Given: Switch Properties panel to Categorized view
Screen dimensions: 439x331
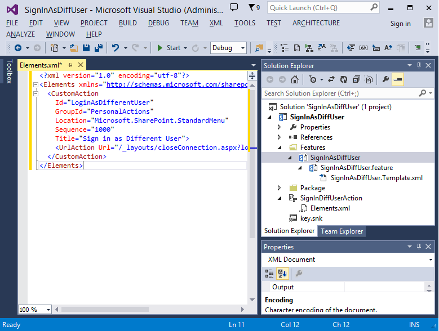Looking at the screenshot, I should coord(269,274).
